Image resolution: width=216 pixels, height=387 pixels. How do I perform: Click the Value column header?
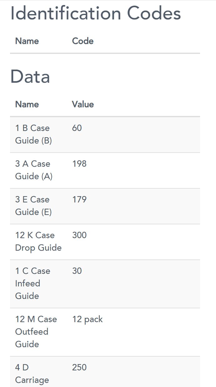tap(83, 104)
